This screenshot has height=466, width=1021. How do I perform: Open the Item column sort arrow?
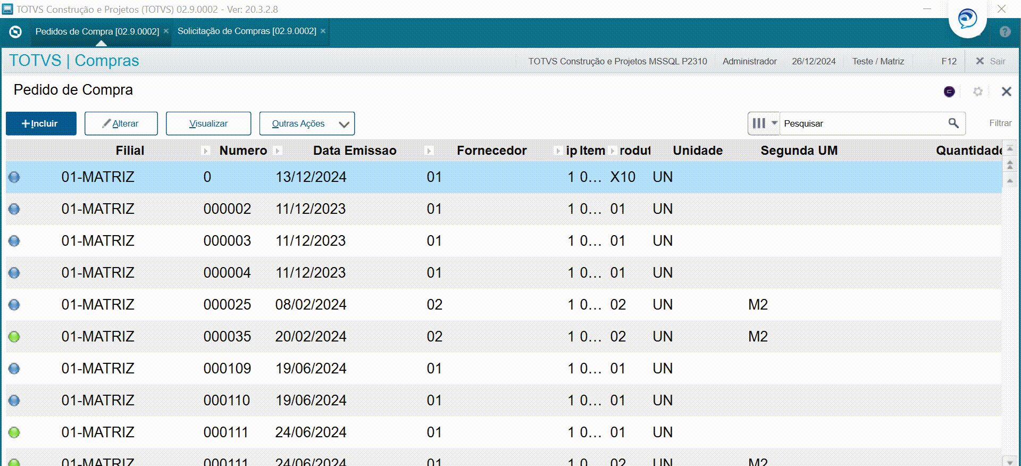tap(613, 151)
